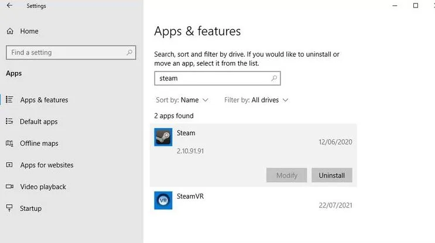Click the Steam app name text

pyautogui.click(x=186, y=133)
